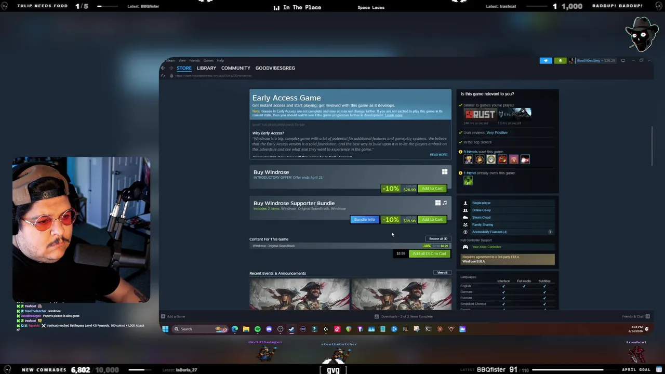Screen dimensions: 665x374
Task: Open the Family Sharing feature tag
Action: (x=483, y=225)
